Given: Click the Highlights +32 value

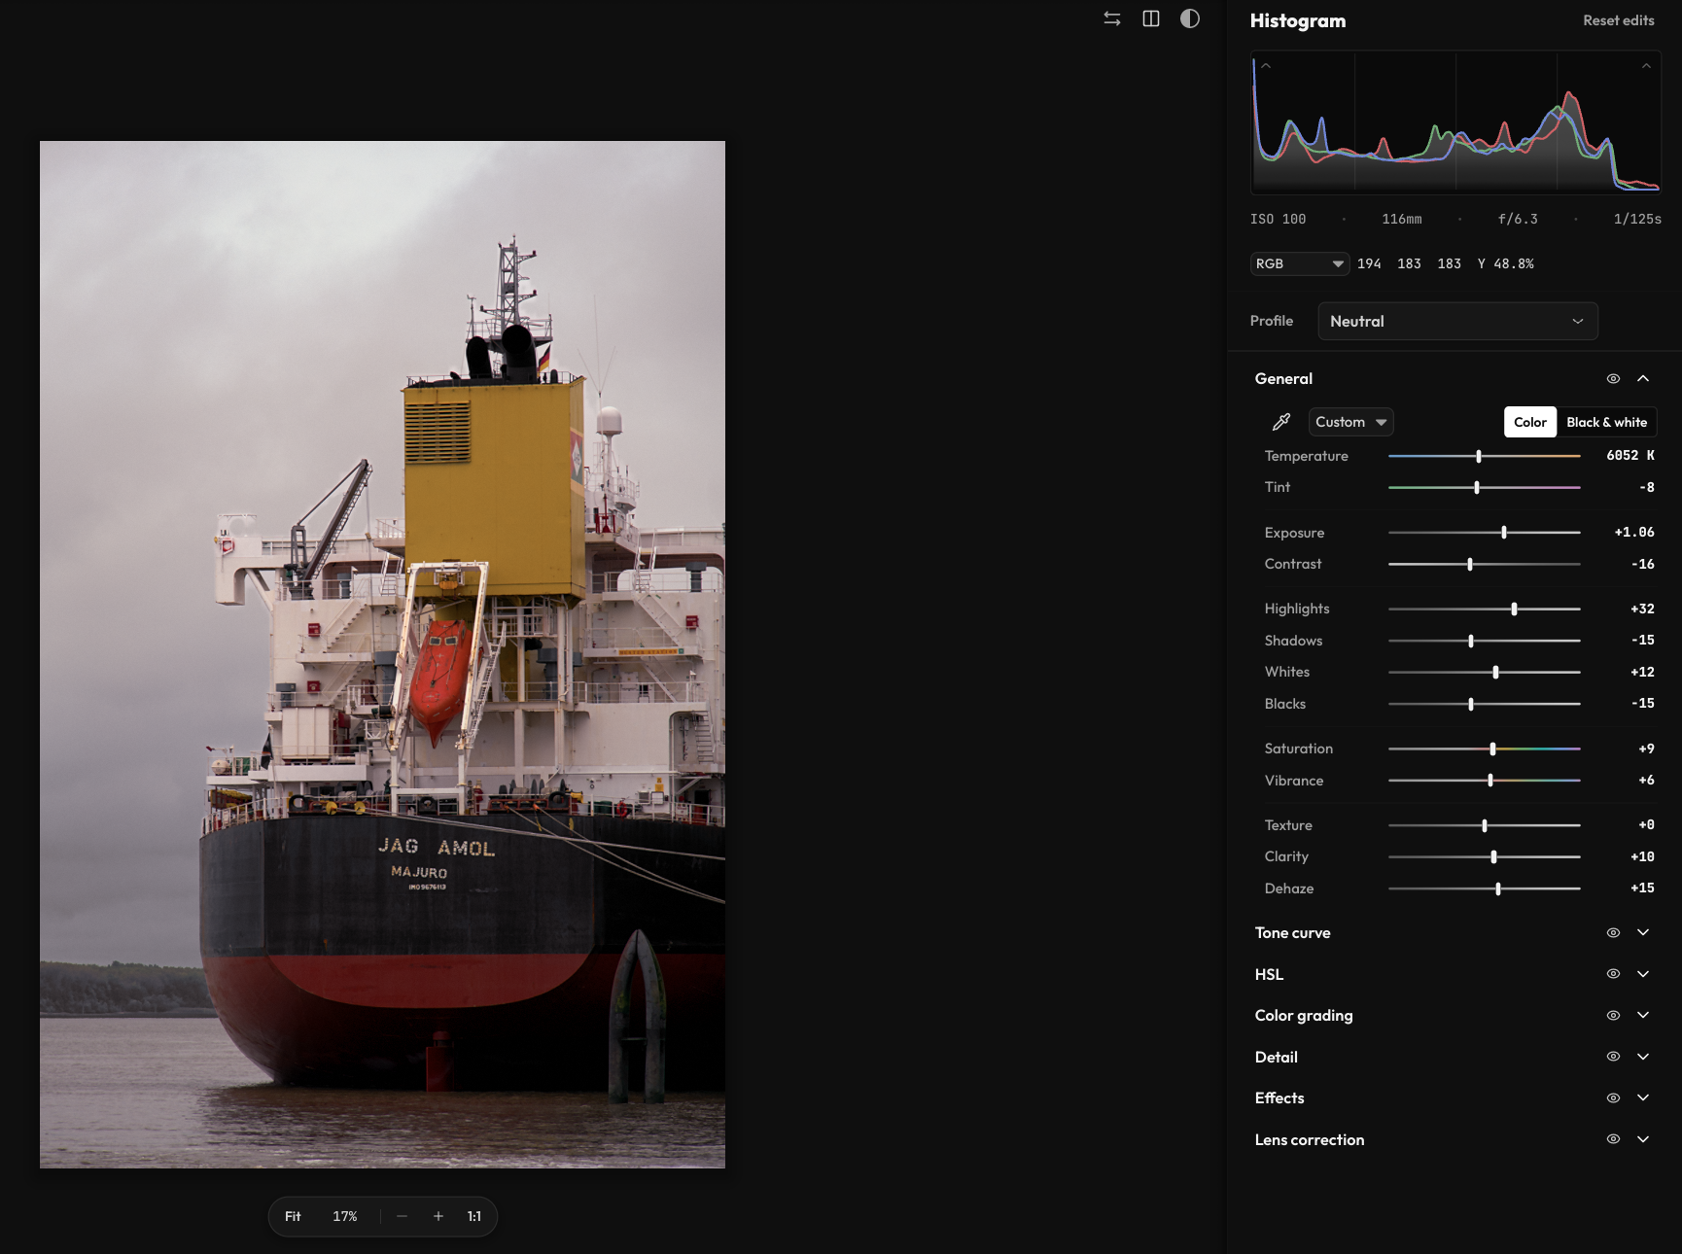Looking at the screenshot, I should tap(1642, 609).
